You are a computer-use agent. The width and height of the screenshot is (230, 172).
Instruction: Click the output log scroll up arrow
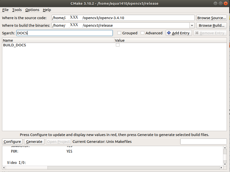(225, 148)
